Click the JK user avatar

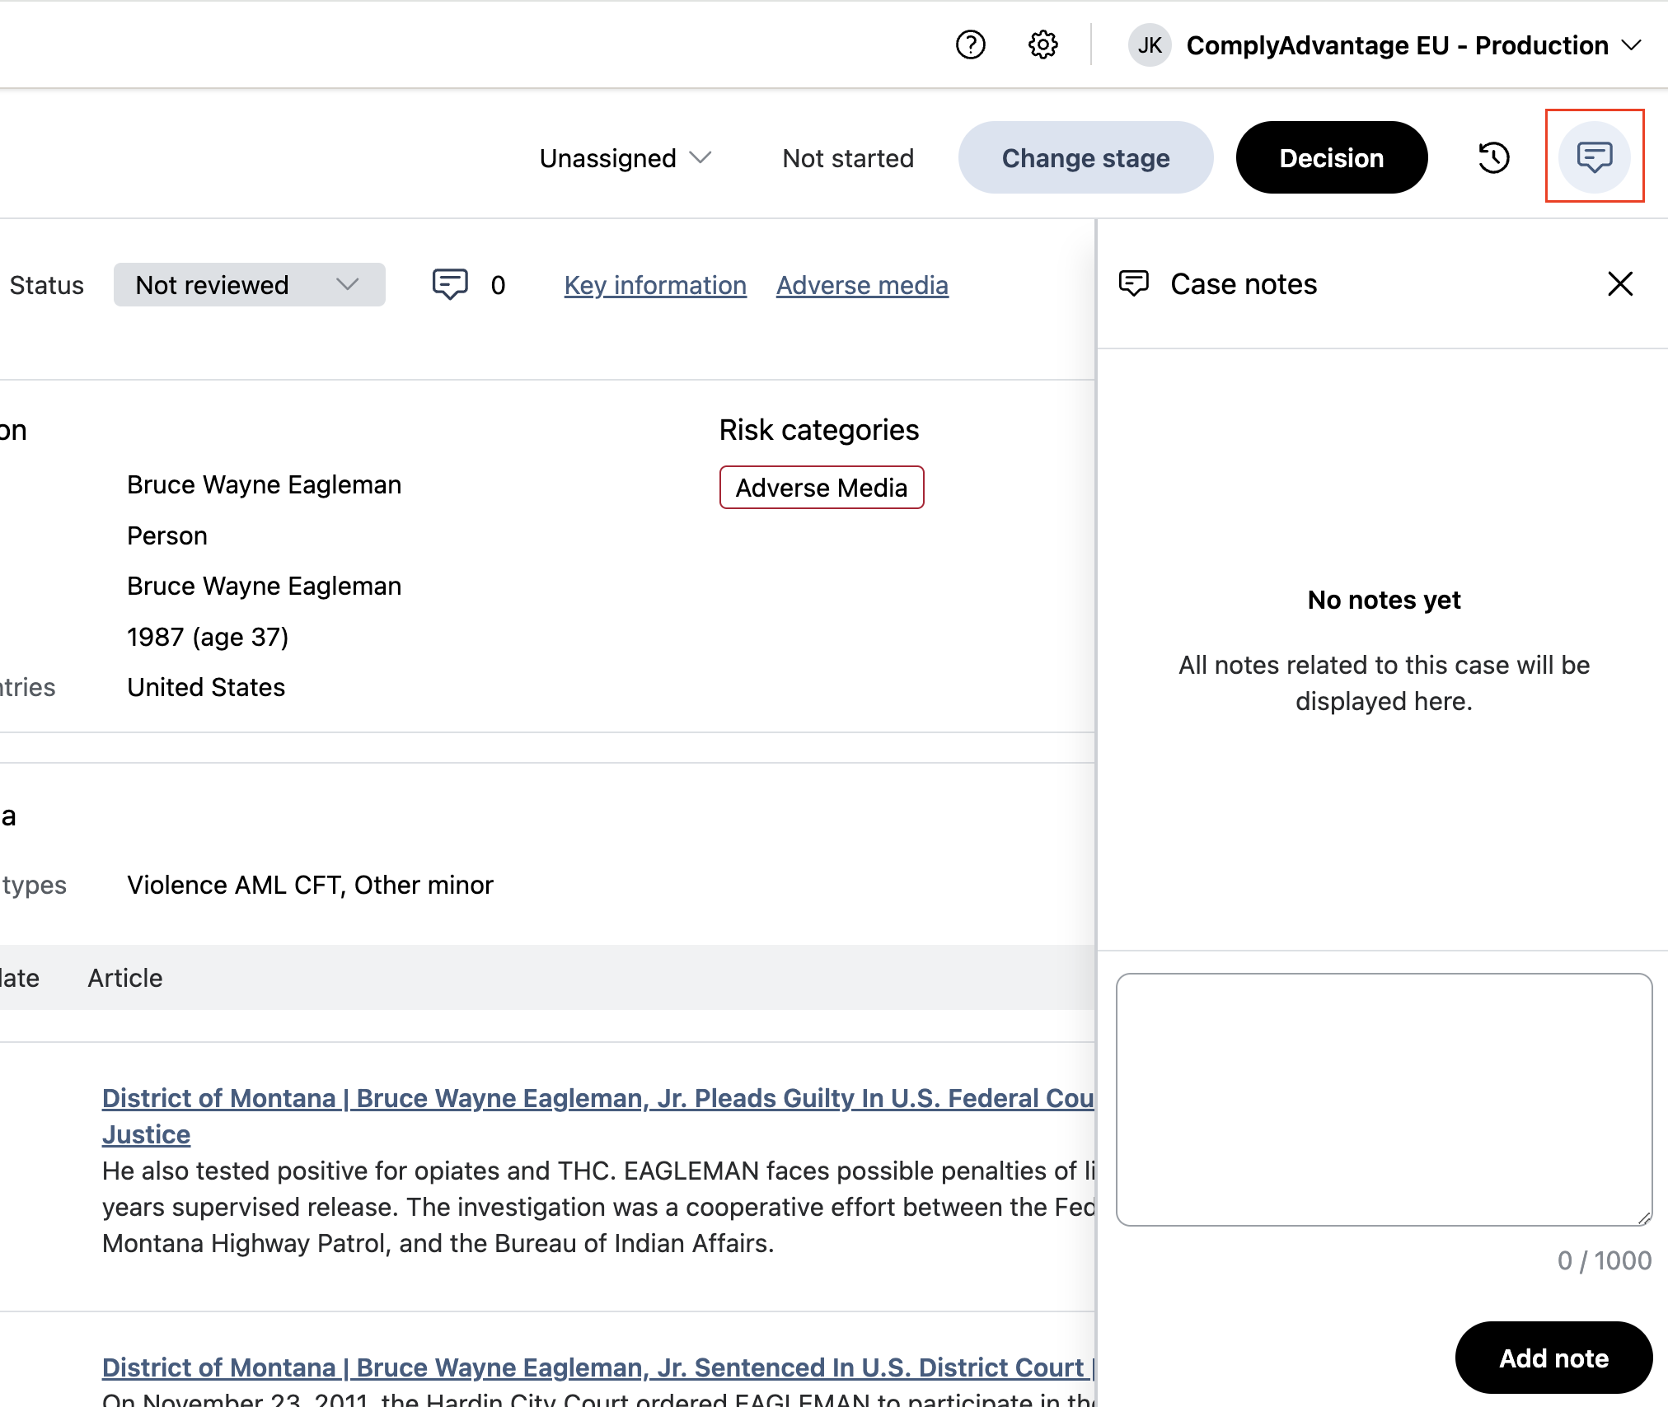[1150, 45]
